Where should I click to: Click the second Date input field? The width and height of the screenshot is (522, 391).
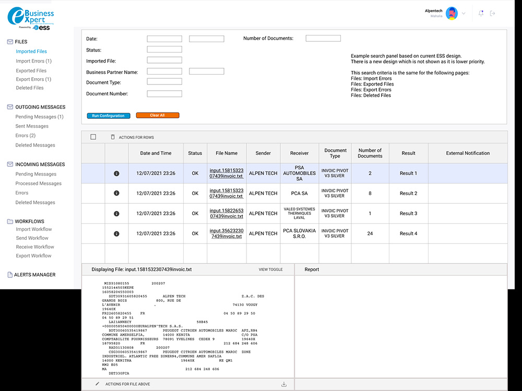(x=206, y=39)
